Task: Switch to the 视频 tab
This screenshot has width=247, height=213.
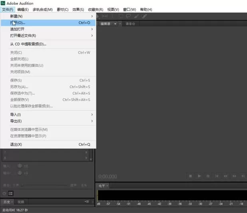Action: (x=21, y=202)
